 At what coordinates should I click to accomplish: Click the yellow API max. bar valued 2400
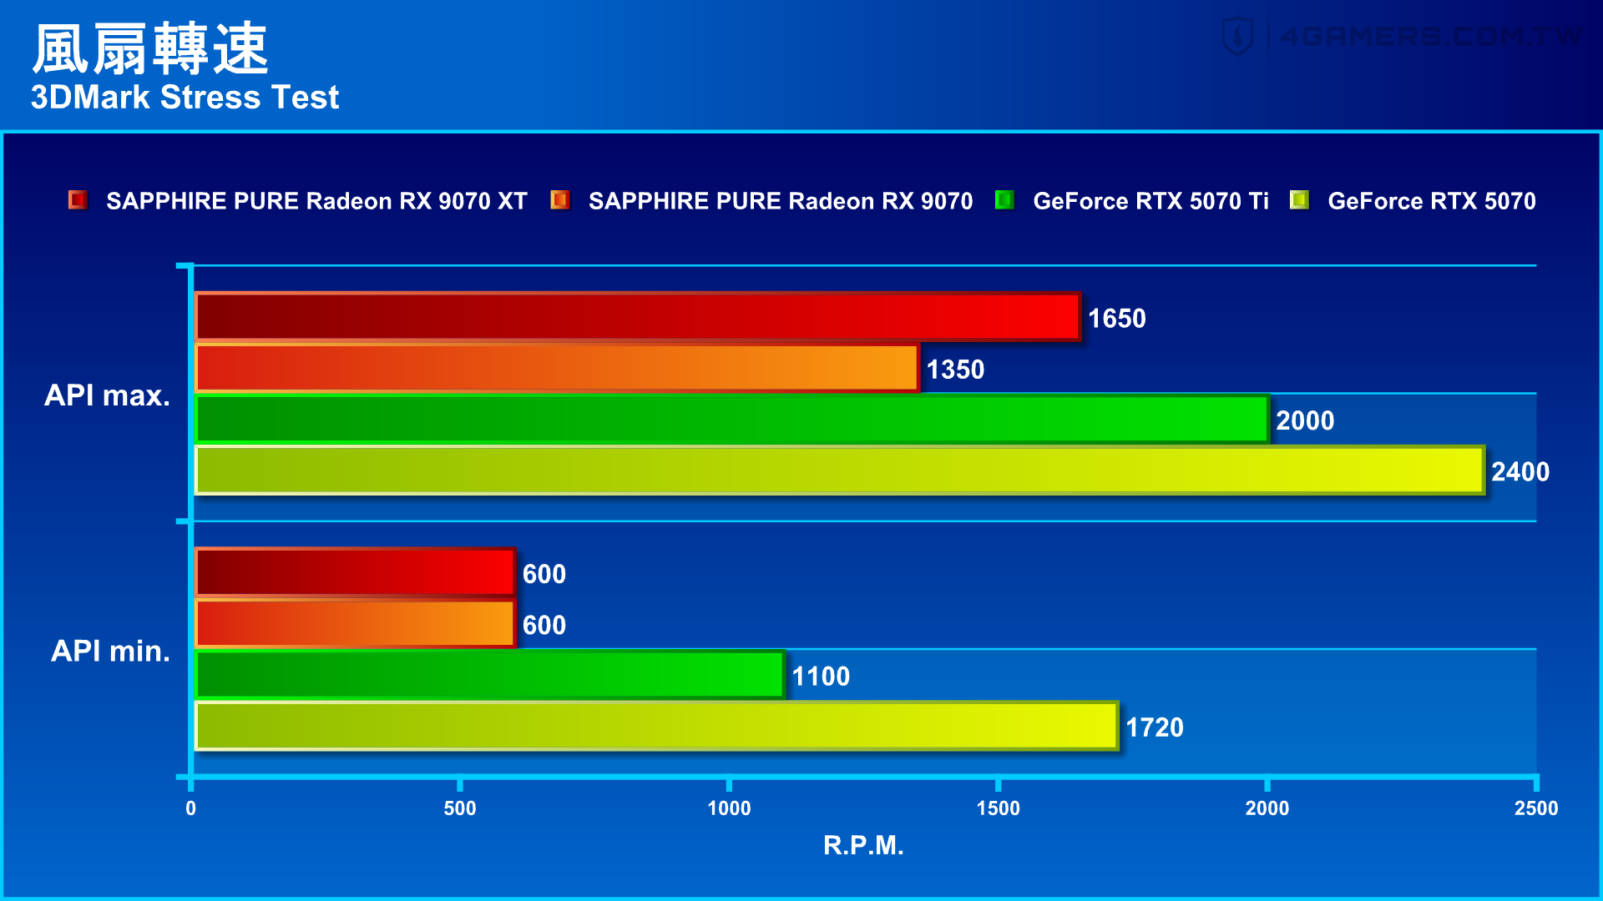pyautogui.click(x=840, y=471)
